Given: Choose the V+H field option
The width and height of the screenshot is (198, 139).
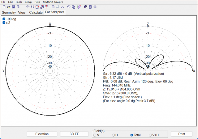Looking at the screenshot, I should (x=150, y=135).
